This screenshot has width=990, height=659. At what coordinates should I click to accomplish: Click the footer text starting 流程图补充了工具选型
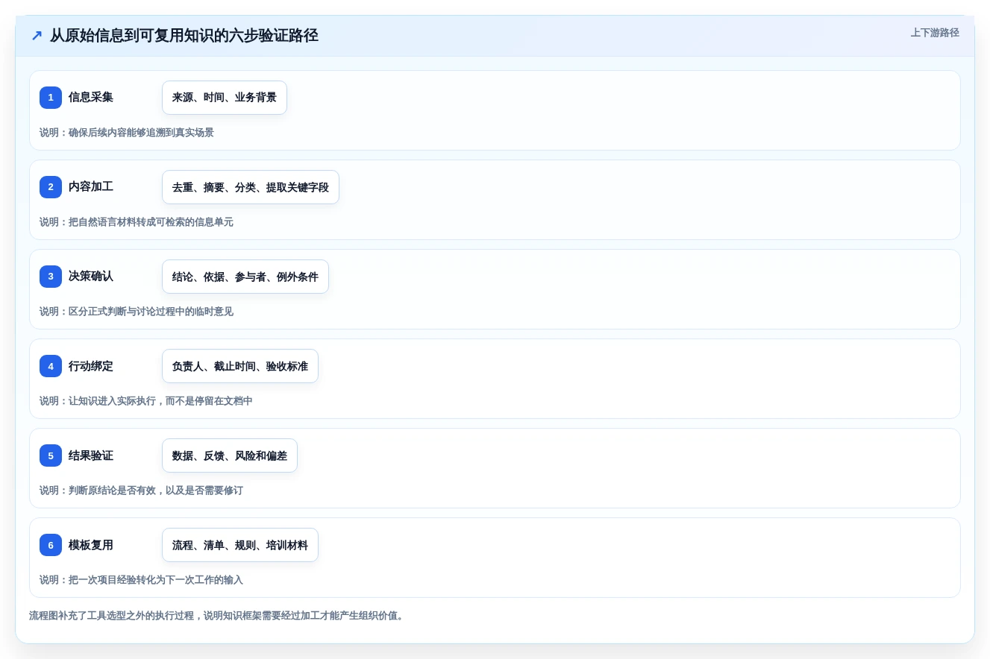point(218,616)
